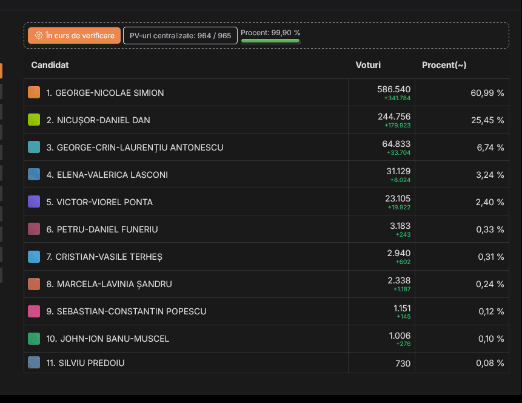
Task: Click blue swatch beside Elena-Valerica Lasconi
Action: coord(34,174)
